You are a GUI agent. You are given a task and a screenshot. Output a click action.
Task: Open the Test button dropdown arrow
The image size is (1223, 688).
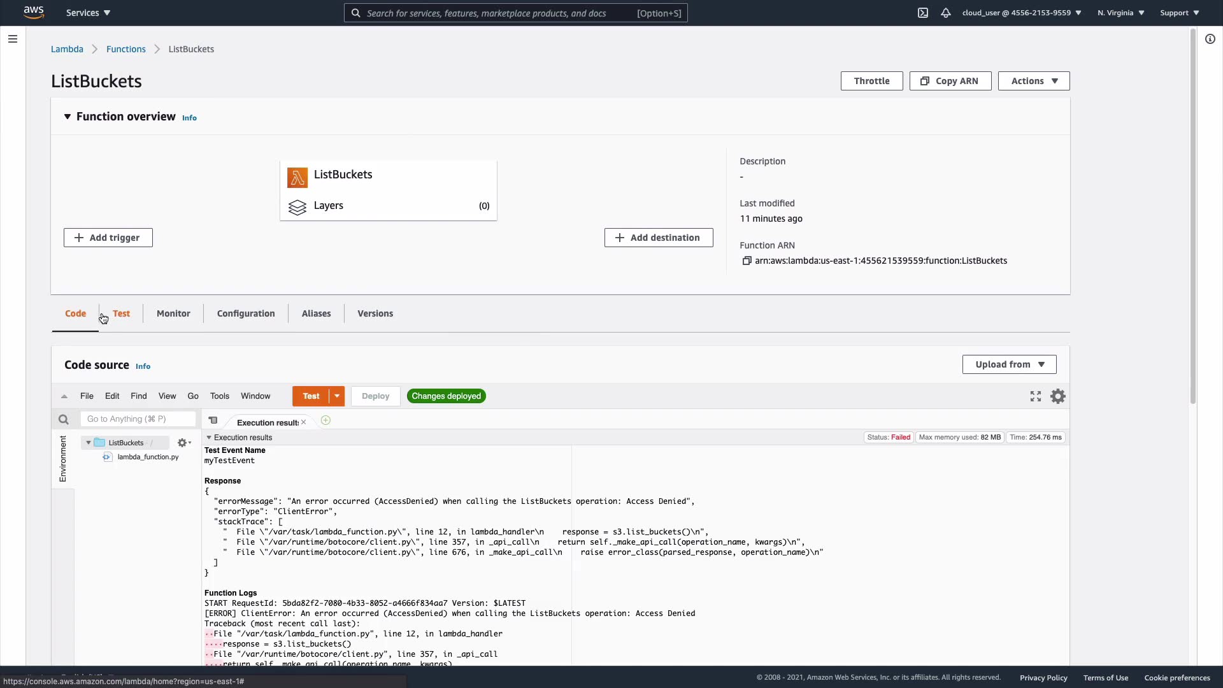[337, 396]
